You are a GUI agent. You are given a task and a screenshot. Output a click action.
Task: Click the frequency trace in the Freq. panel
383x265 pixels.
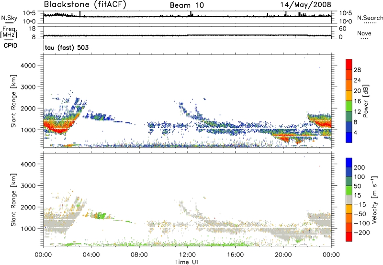pos(187,35)
